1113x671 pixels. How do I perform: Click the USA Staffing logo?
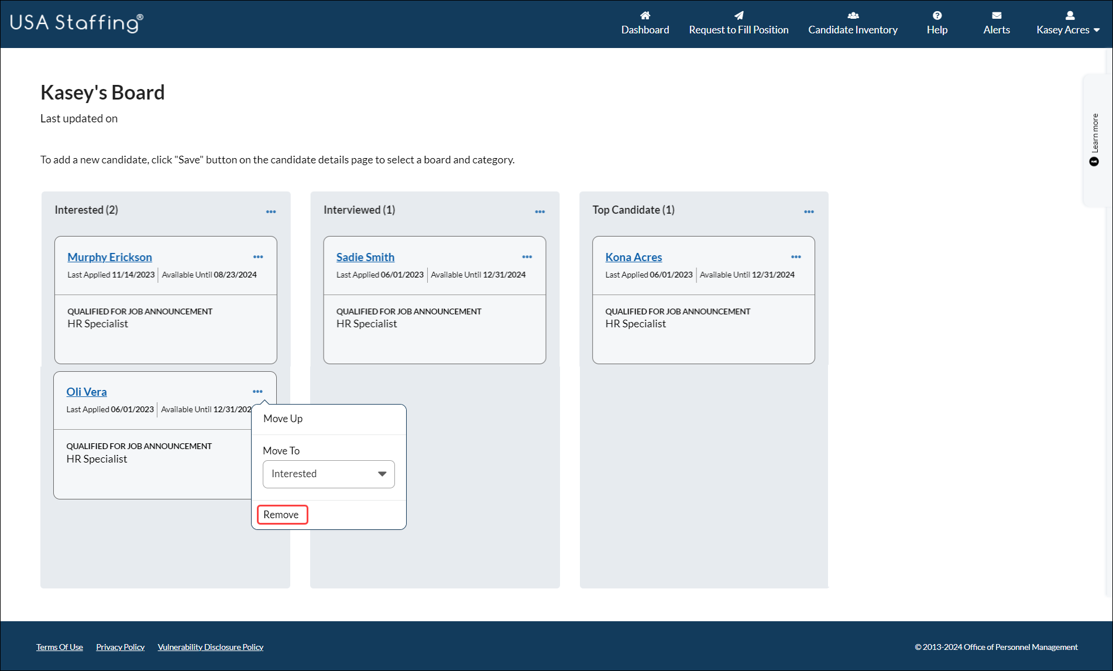coord(76,23)
